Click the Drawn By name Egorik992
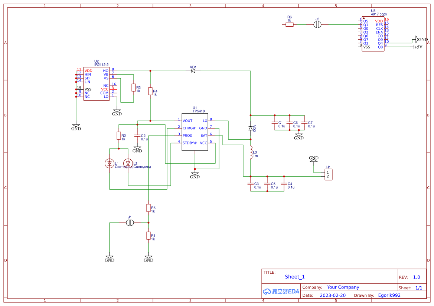434x306 pixels. [389, 295]
